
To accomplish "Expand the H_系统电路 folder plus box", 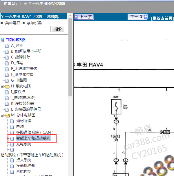I will [x=2, y=86].
